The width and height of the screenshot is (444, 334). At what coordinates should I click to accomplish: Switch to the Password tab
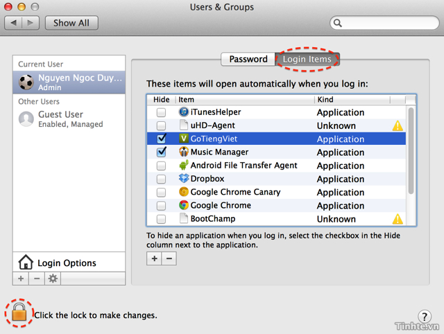tap(248, 59)
